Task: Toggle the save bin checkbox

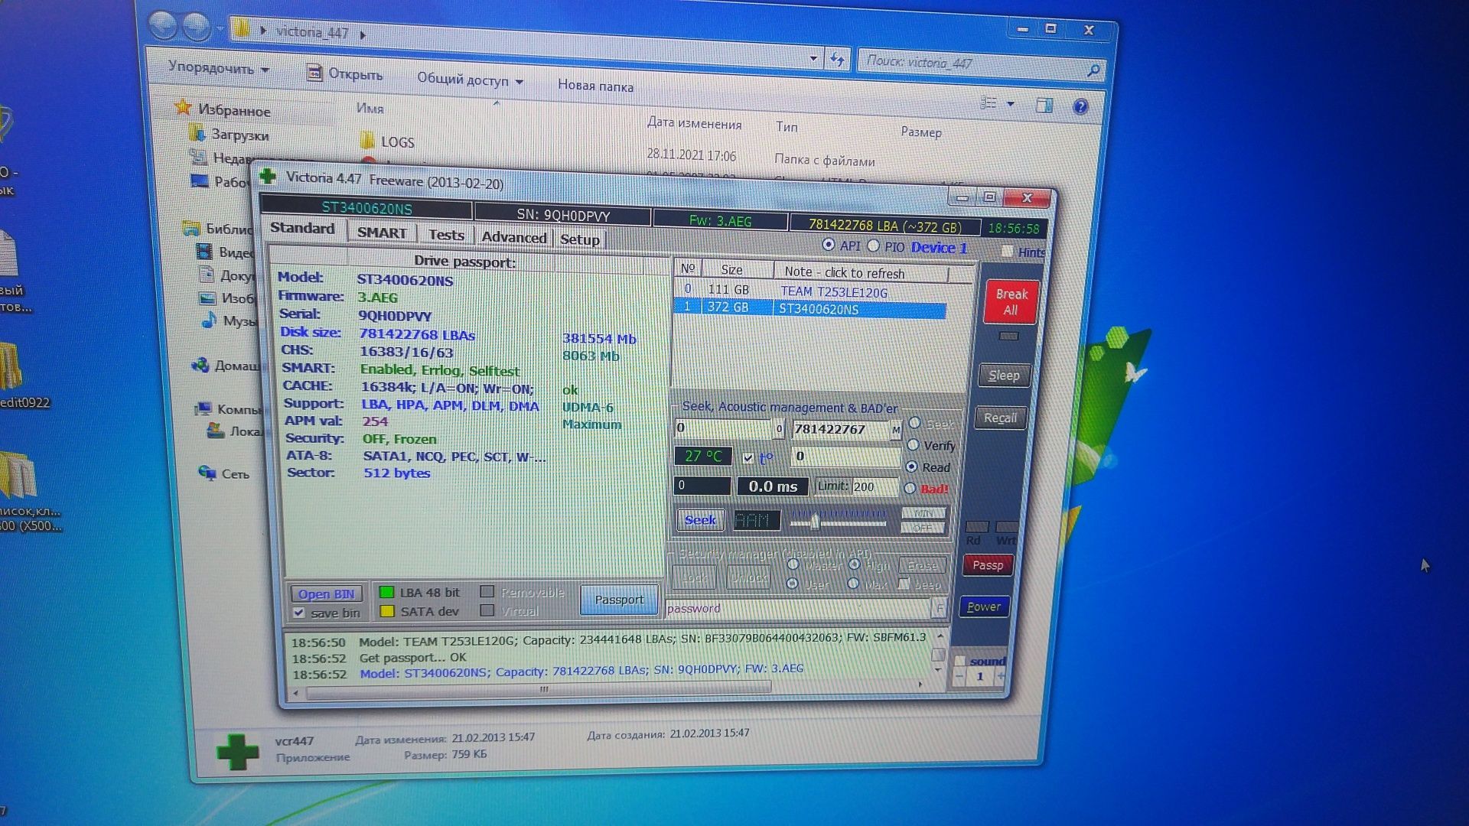Action: pos(299,613)
